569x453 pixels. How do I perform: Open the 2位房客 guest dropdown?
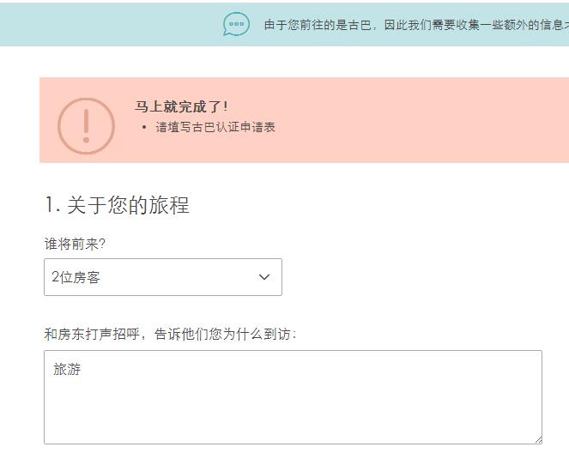click(163, 277)
